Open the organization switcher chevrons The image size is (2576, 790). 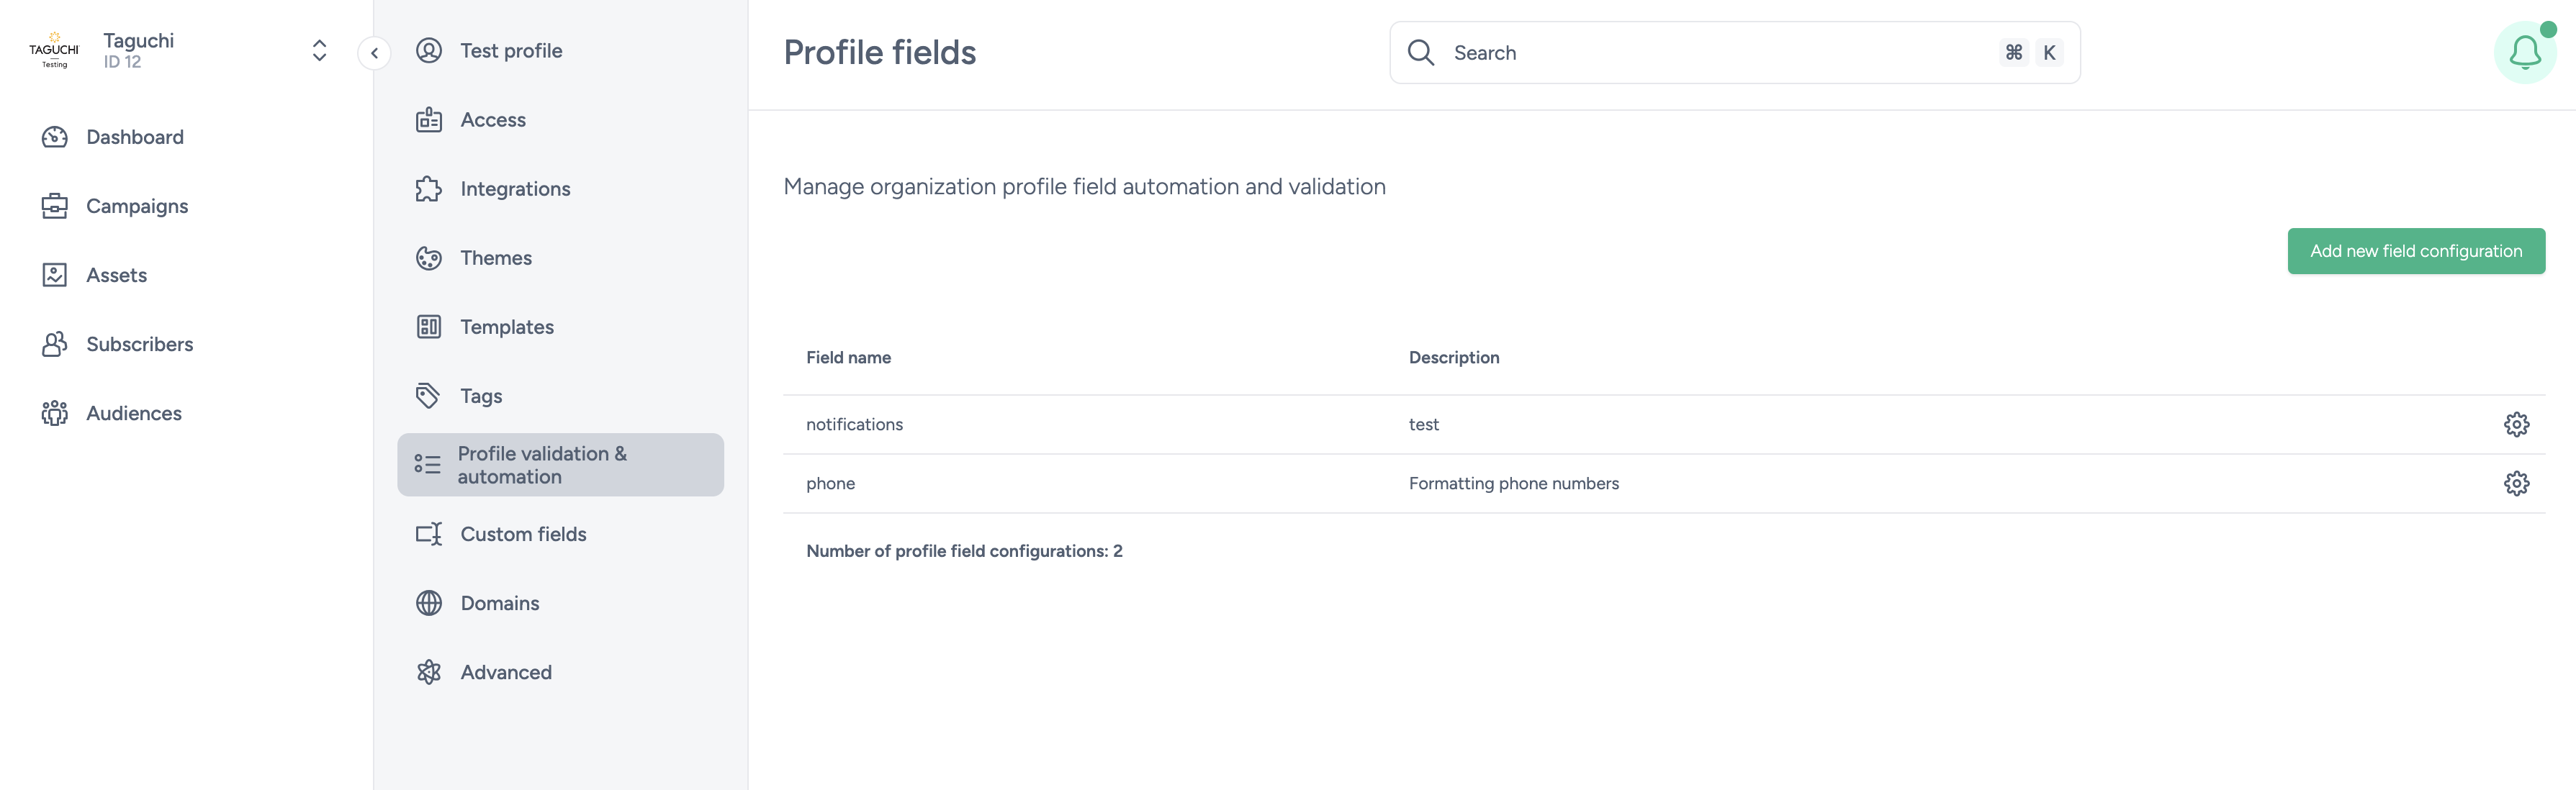(319, 51)
